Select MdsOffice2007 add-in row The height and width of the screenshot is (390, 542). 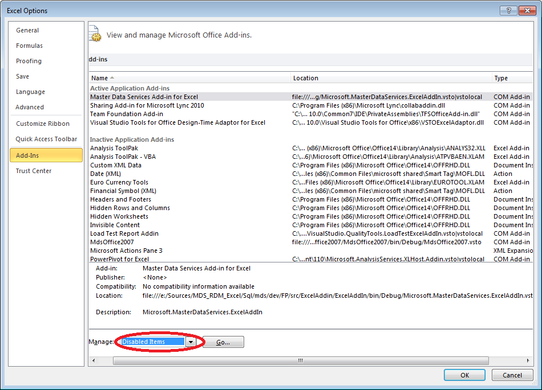[310, 242]
